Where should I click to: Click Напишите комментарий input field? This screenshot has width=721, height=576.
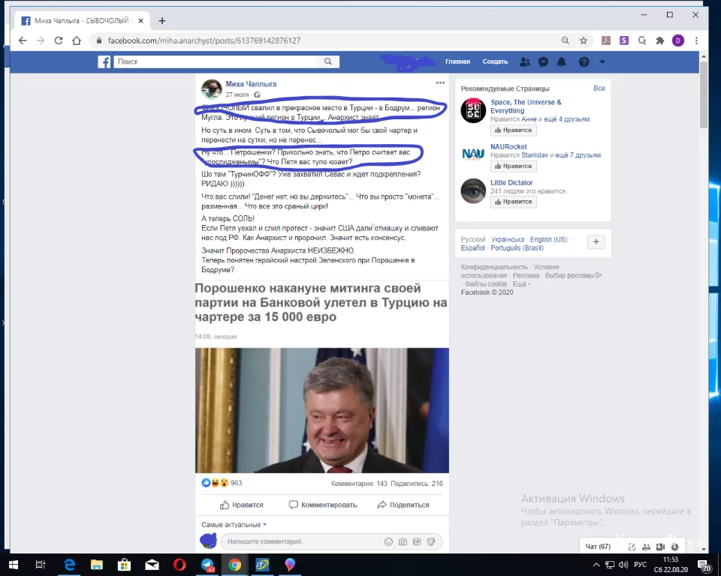pos(303,541)
